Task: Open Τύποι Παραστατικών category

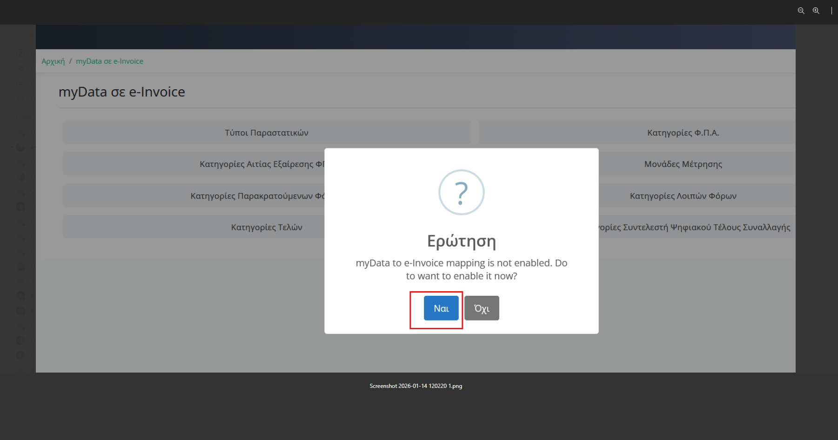Action: click(266, 133)
